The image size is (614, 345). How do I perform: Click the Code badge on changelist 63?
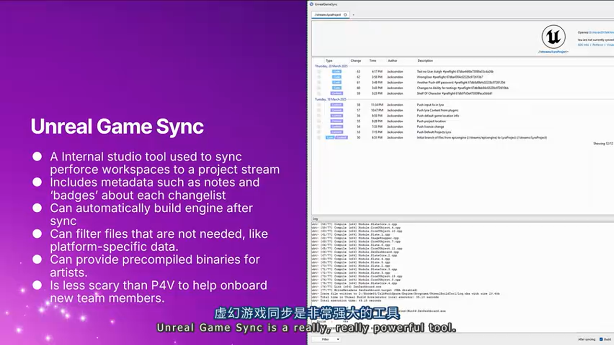[337, 71]
